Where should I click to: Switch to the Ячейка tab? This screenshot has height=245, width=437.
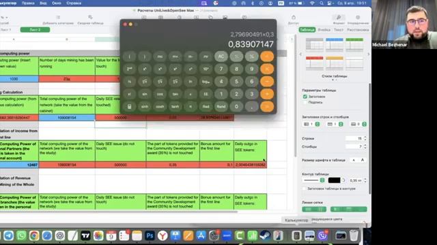324,30
